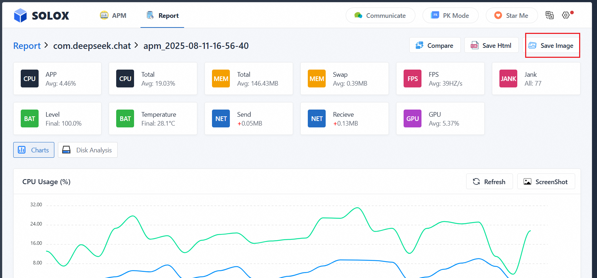Screen dimensions: 597x278
Task: Select the Charts tab
Action: [34, 150]
